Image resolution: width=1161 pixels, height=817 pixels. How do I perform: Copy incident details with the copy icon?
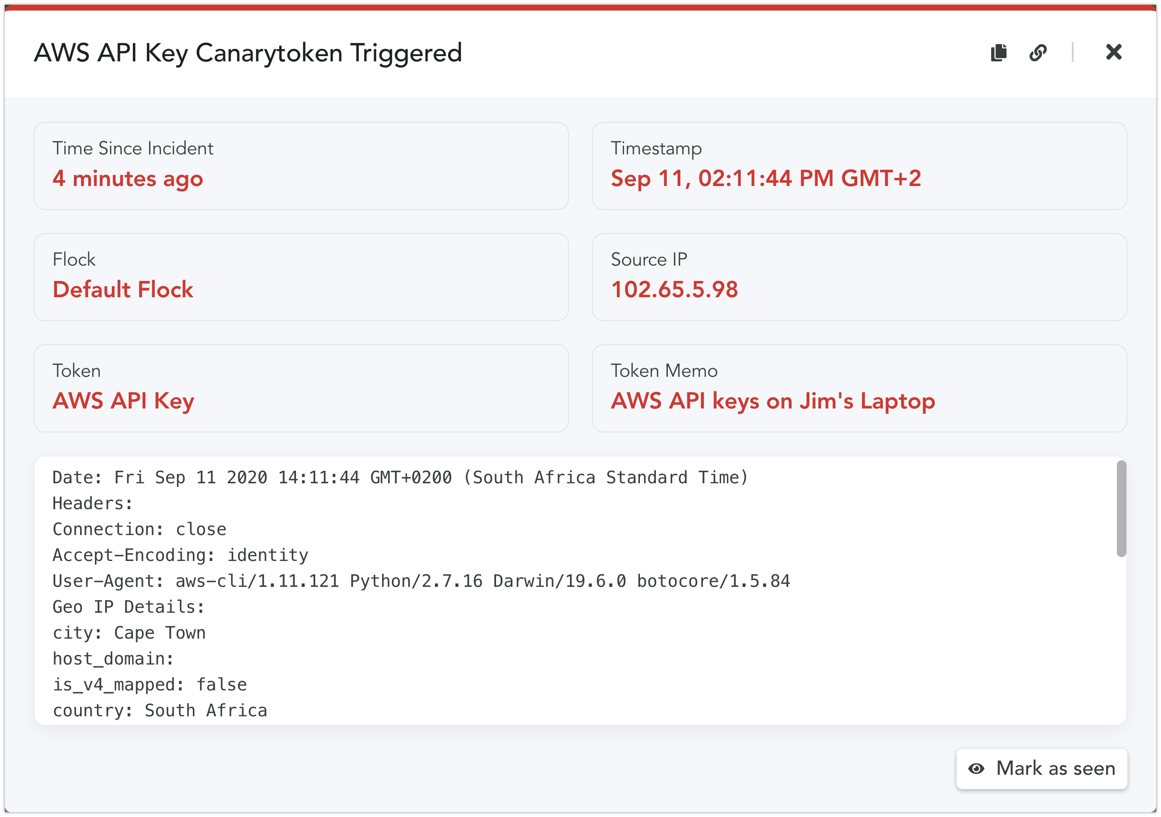pyautogui.click(x=998, y=53)
